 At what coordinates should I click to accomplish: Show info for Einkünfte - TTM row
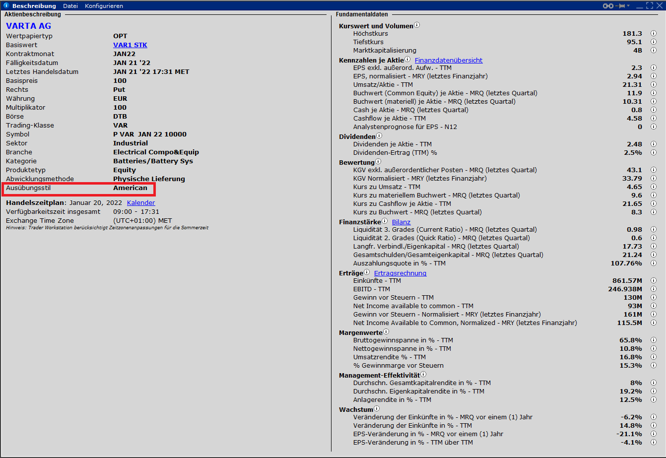tap(654, 281)
